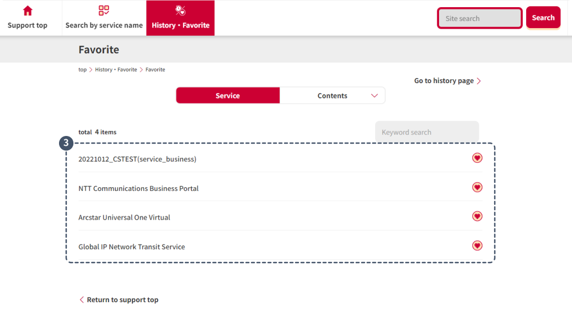The width and height of the screenshot is (572, 311).
Task: Focus the Keyword search field
Action: click(427, 132)
